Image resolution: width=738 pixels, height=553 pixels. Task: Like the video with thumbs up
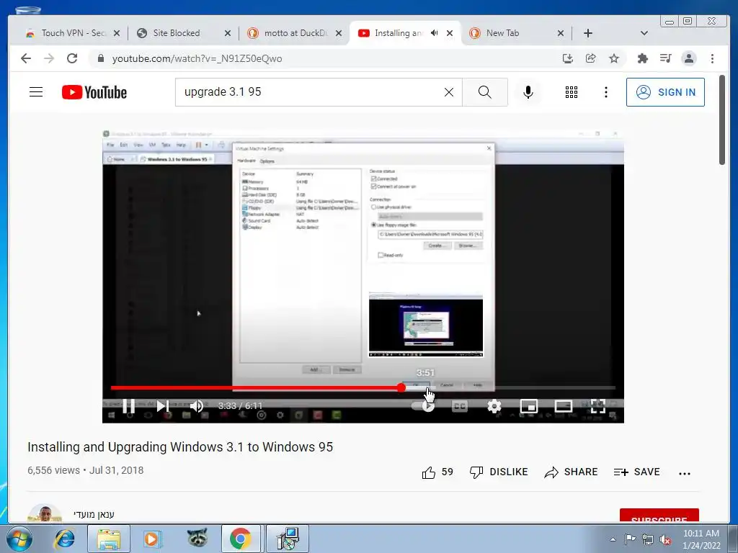pyautogui.click(x=429, y=472)
